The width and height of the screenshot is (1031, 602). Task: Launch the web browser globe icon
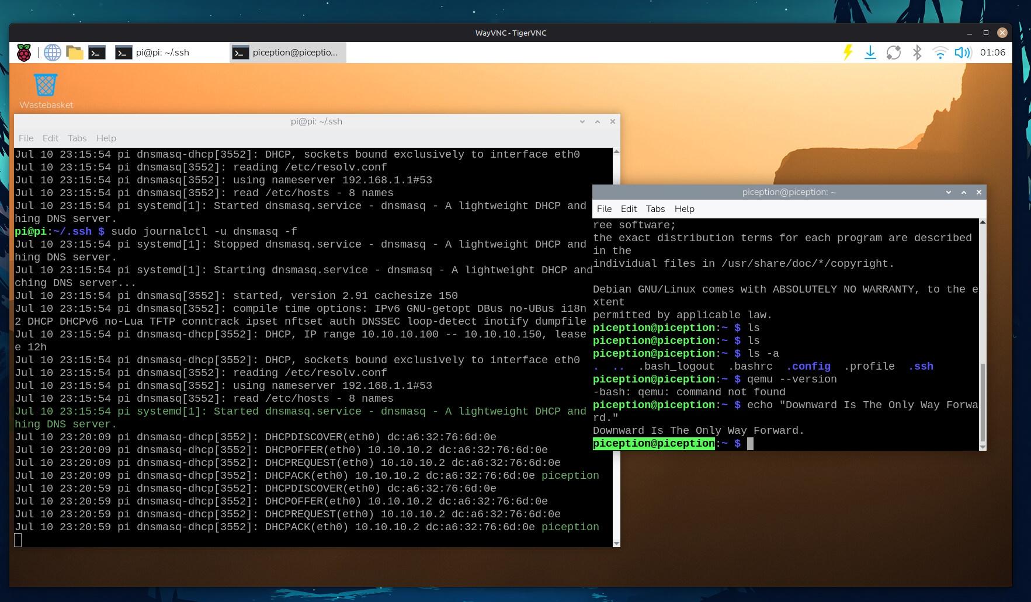click(53, 53)
